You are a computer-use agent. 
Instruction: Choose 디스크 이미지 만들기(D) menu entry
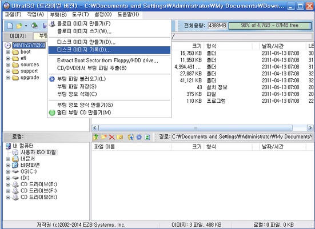[110, 42]
